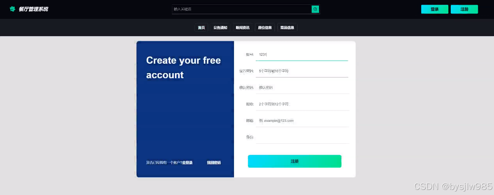The height and width of the screenshot is (195, 494).
Task: Click the 邮箱: label text
Action: 250,121
